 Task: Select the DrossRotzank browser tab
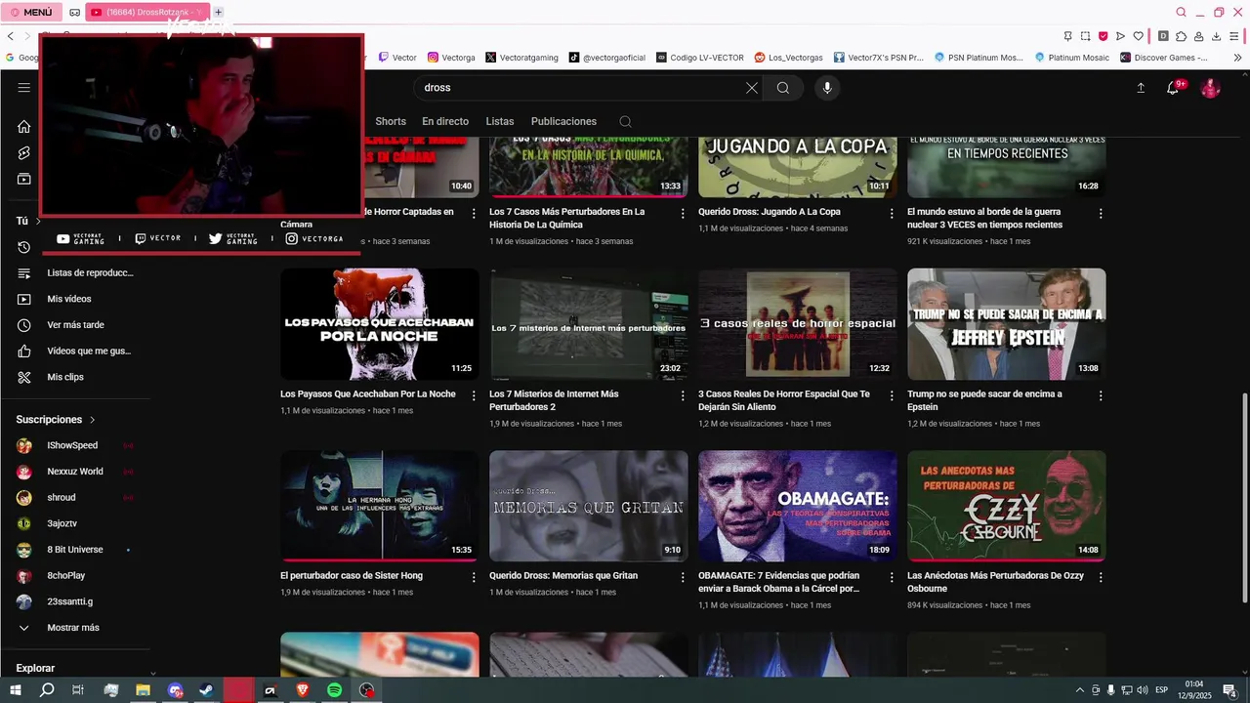click(x=146, y=13)
